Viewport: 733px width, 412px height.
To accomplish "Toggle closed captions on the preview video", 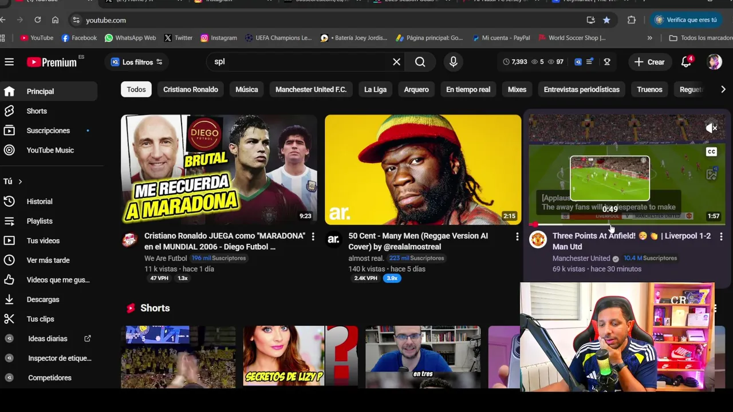I will pyautogui.click(x=711, y=152).
